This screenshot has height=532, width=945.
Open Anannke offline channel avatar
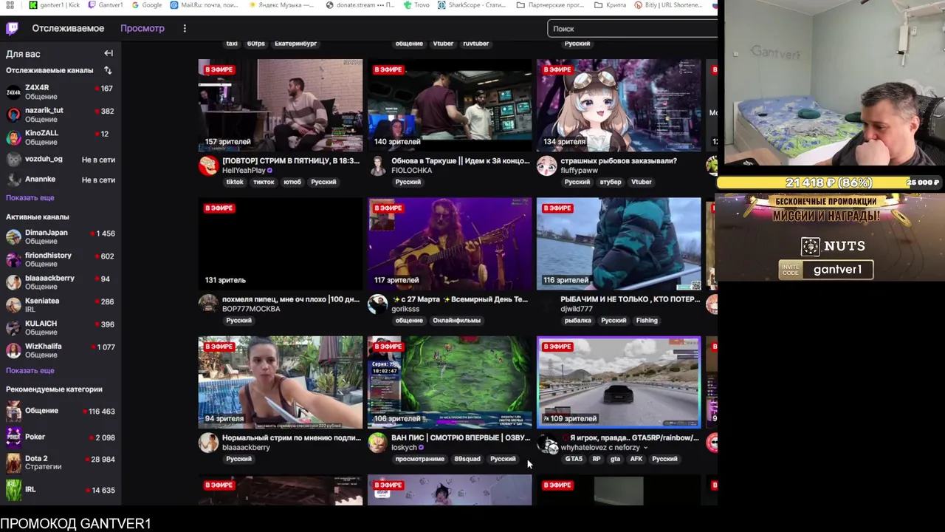(13, 180)
